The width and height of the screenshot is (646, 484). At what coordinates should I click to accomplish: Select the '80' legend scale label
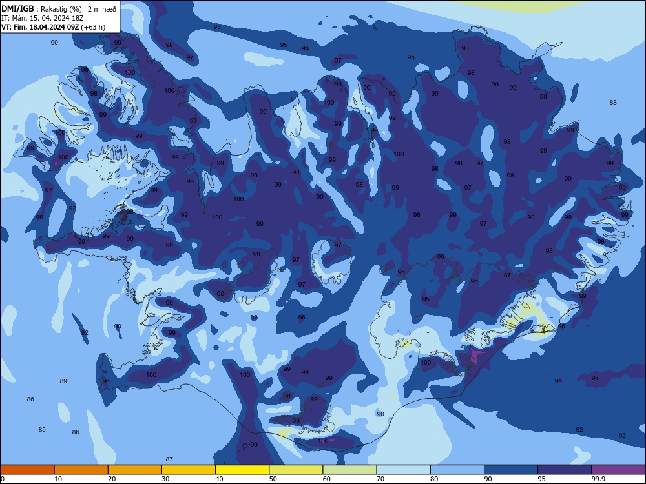coord(434,479)
